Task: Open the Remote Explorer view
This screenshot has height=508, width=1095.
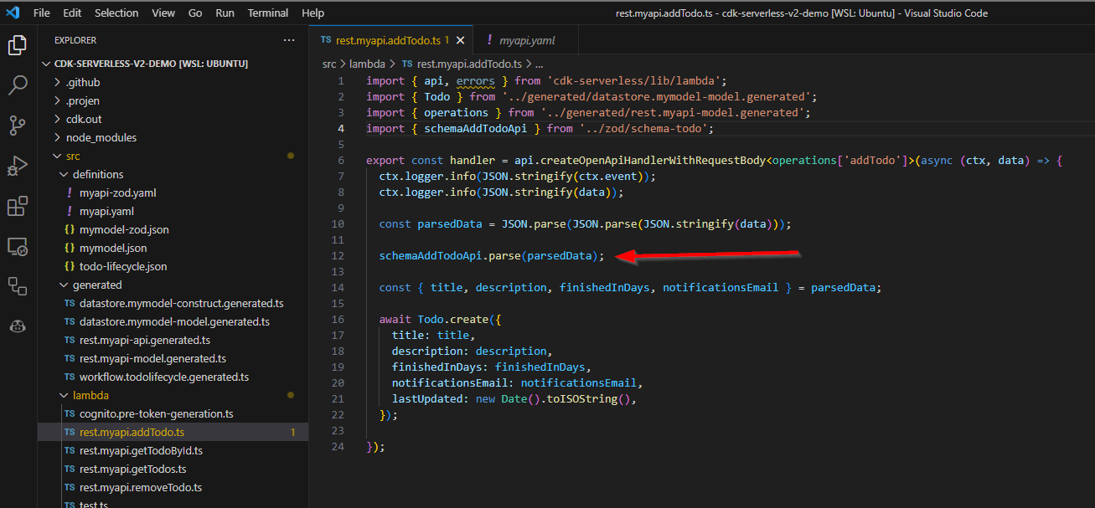Action: coord(18,246)
